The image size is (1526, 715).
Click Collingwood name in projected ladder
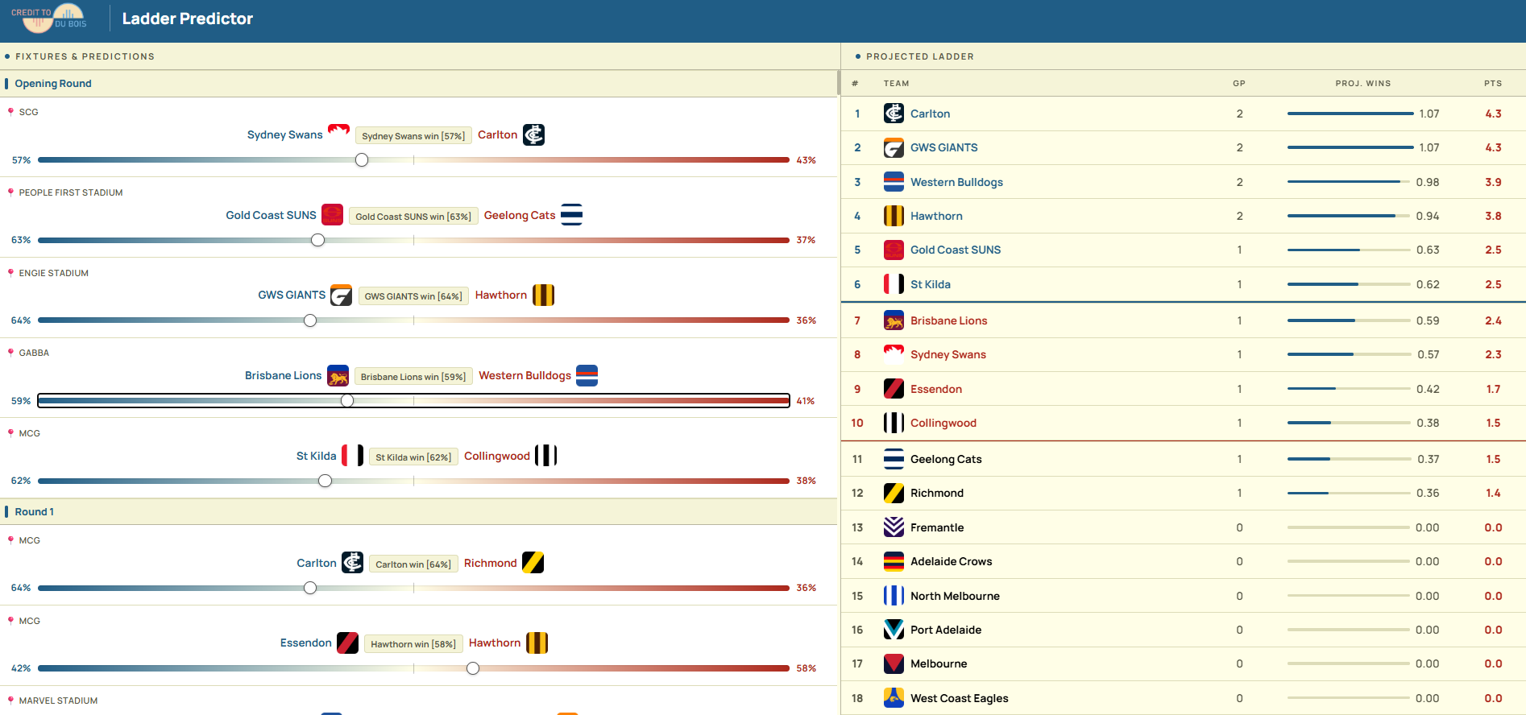[943, 423]
